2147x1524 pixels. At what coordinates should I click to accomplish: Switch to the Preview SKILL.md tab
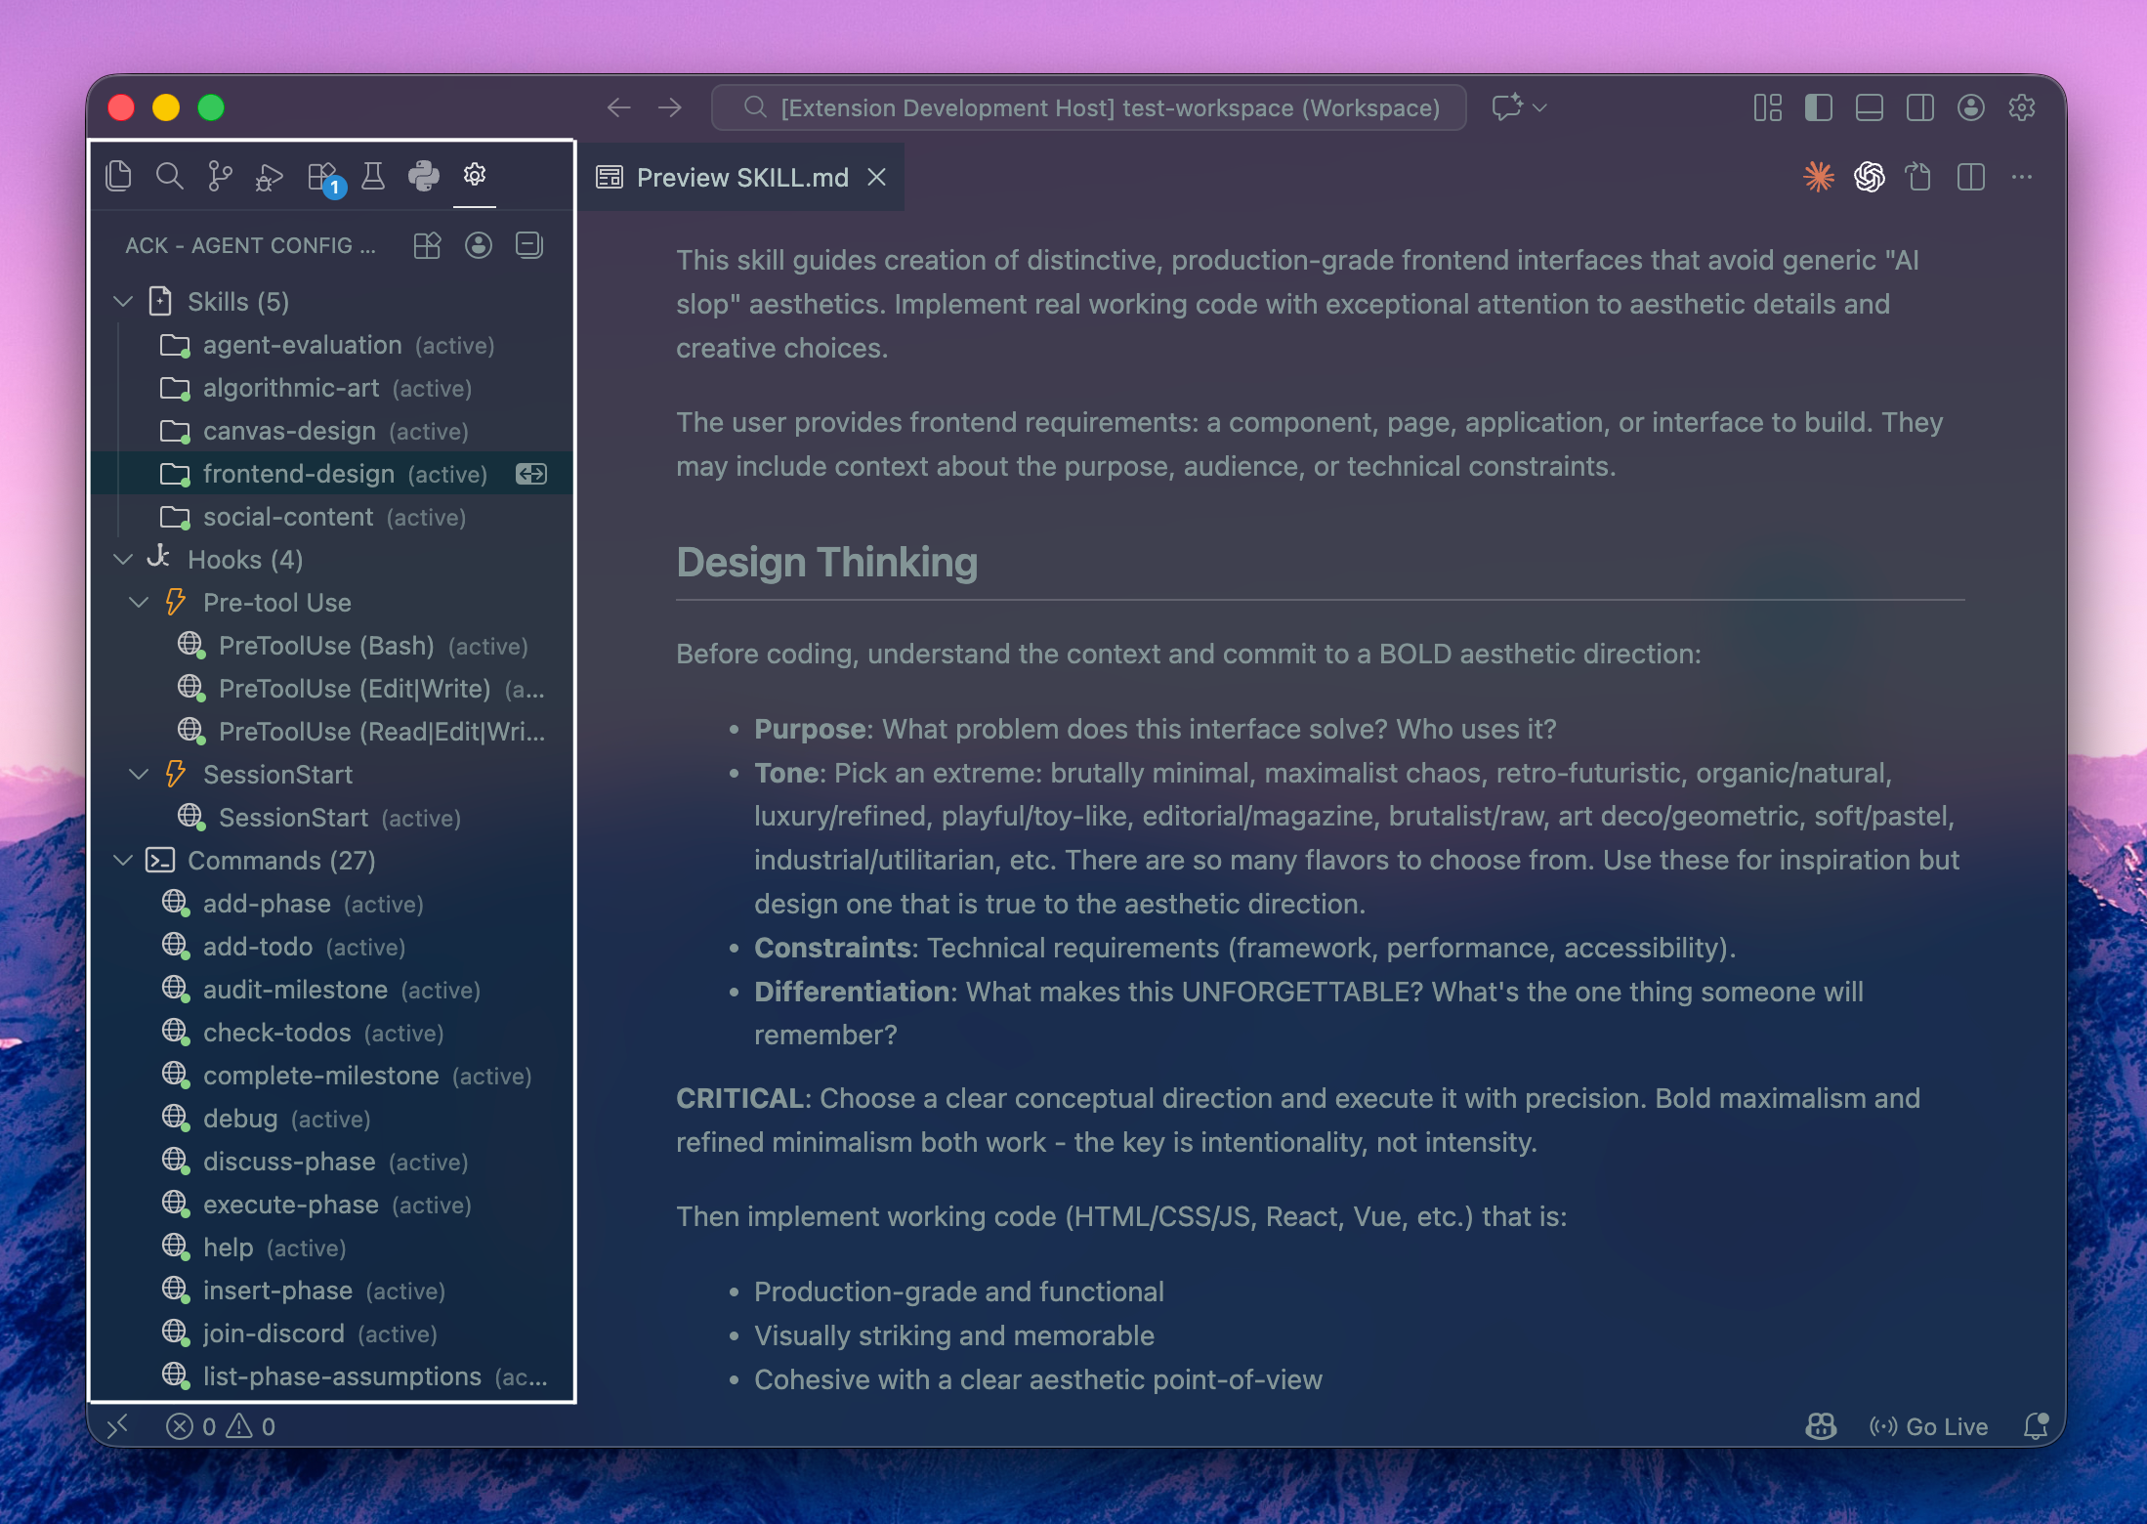click(x=740, y=177)
